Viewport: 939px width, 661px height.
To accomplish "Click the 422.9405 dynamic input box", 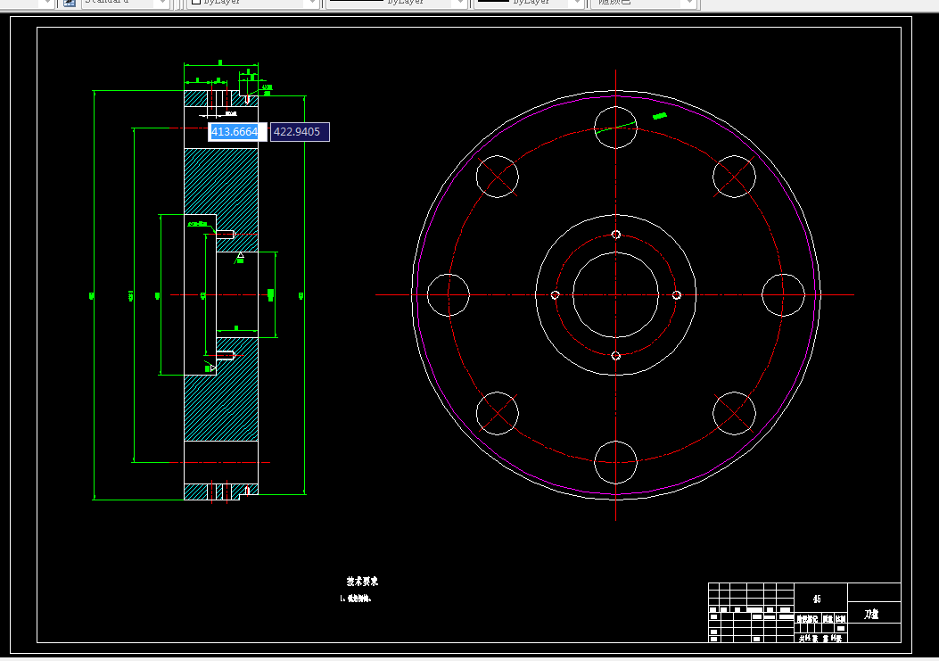I will (300, 132).
